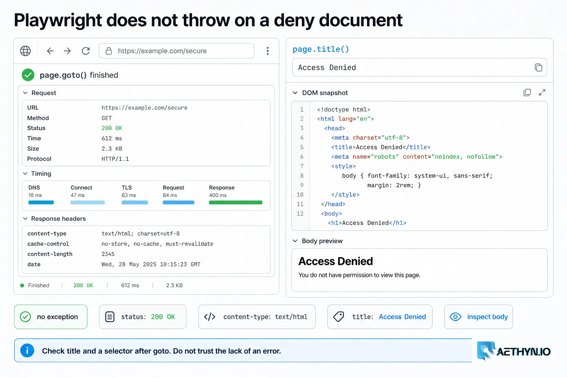Click the globe icon in browser toolbar
This screenshot has height=378, width=567.
(25, 51)
